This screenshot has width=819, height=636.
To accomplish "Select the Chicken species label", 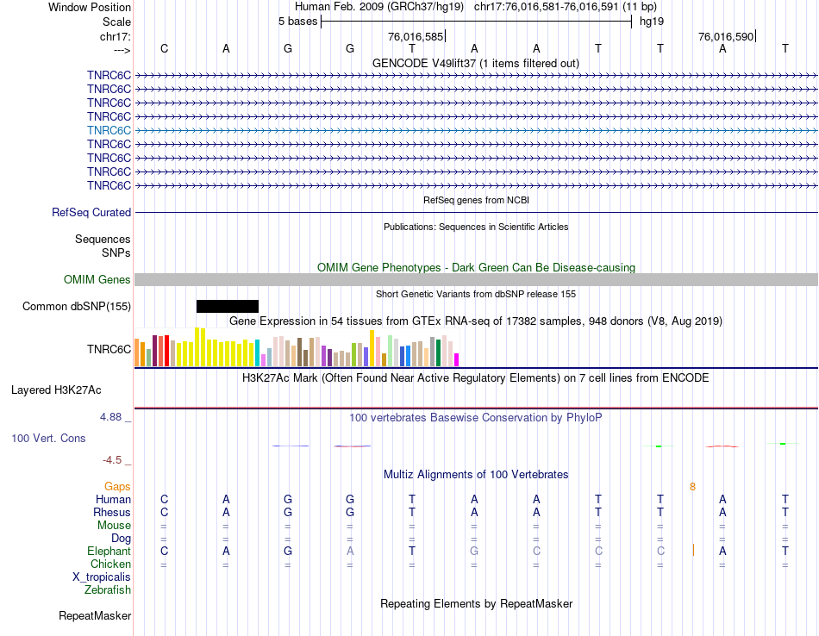I will coord(110,564).
